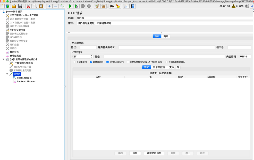
Task: Select CSV 数据文件设置--集群 node
Action: 22,23
